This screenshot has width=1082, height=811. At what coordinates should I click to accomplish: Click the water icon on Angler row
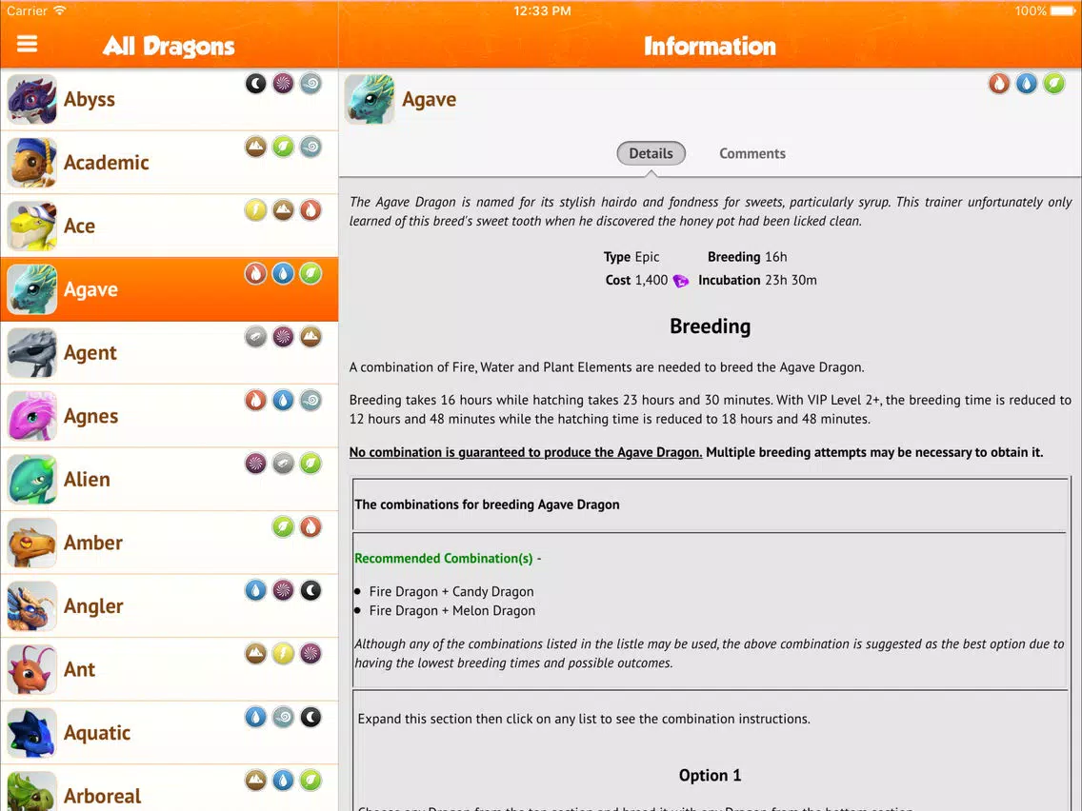pos(255,591)
